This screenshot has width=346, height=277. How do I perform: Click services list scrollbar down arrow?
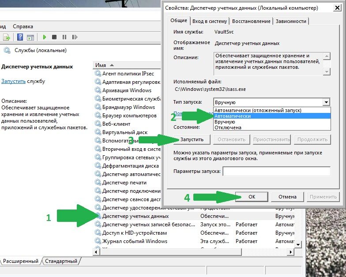pos(298,245)
